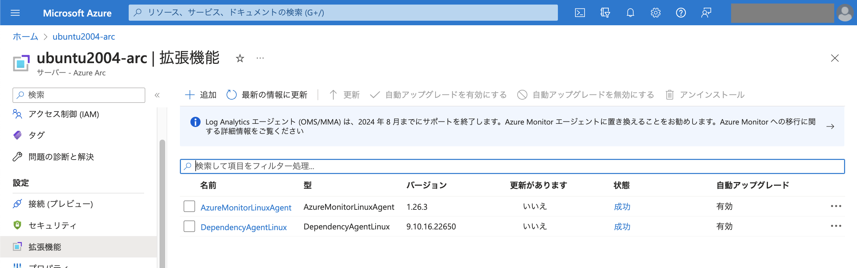Open the help question mark icon

[681, 13]
